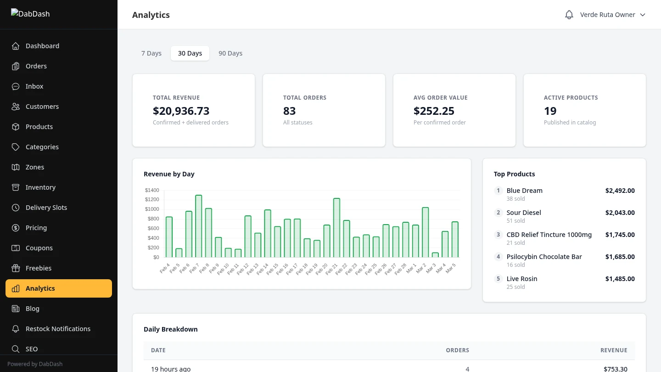Switch to the 30 Days range
The height and width of the screenshot is (372, 661).
190,53
